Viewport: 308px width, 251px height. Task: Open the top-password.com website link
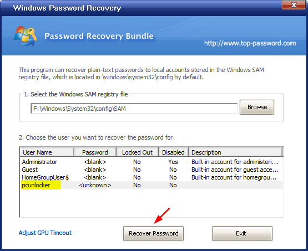coord(250,43)
